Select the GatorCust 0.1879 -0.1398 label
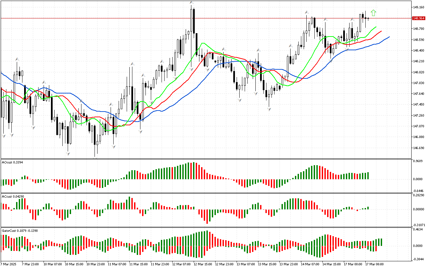Viewport: 429px width, 268px height. click(x=19, y=230)
